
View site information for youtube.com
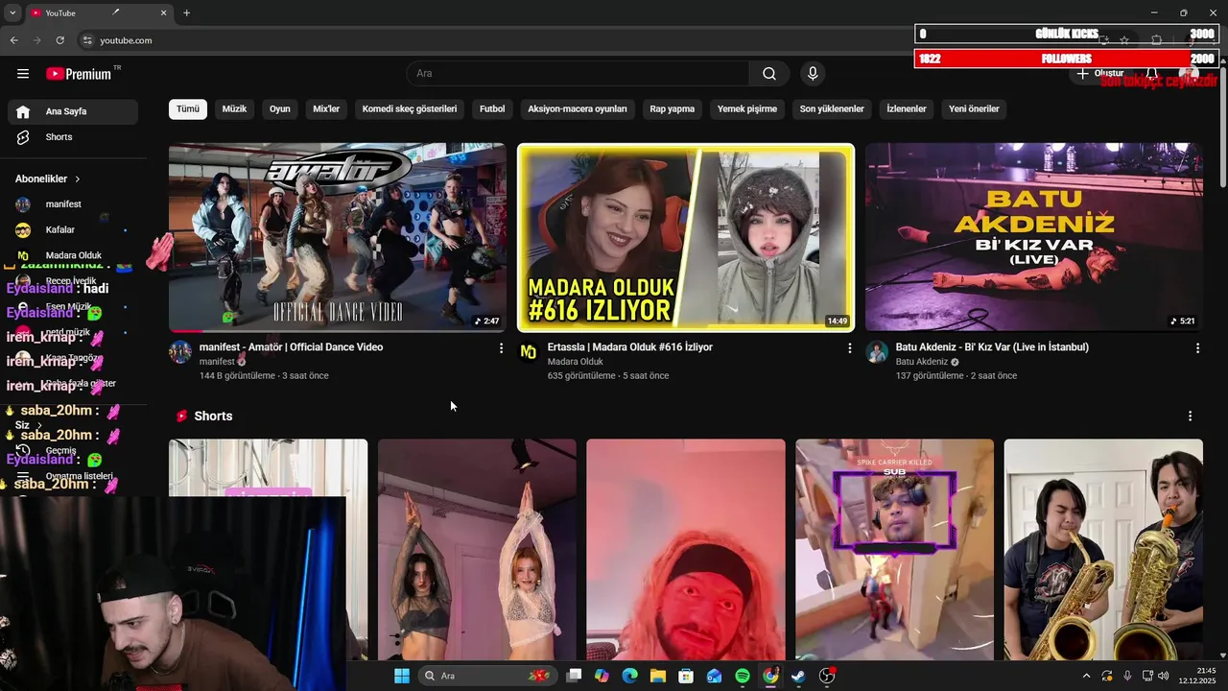click(x=87, y=40)
